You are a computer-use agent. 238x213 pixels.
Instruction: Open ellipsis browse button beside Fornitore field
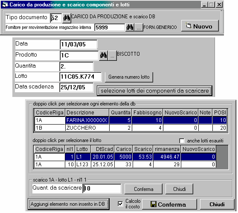pyautogui.click(x=139, y=27)
